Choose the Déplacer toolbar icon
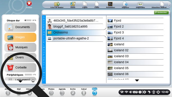The width and height of the screenshot is (172, 97). [x=125, y=4]
